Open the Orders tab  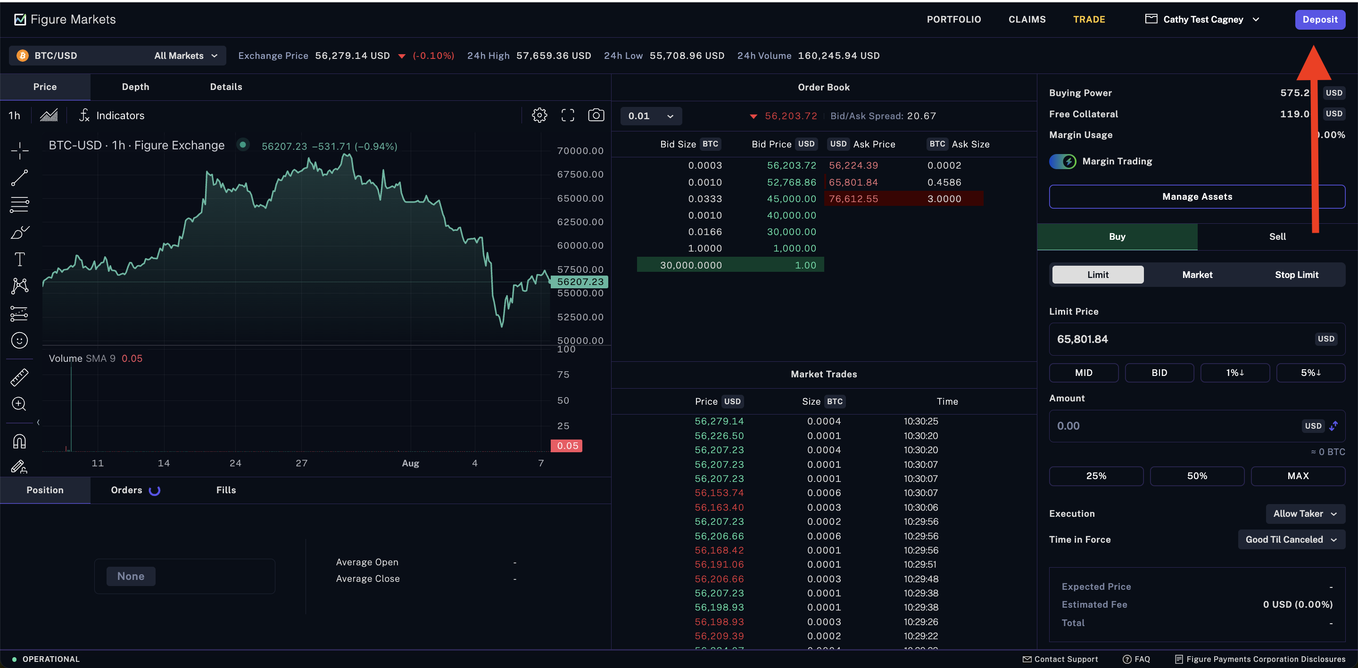135,490
